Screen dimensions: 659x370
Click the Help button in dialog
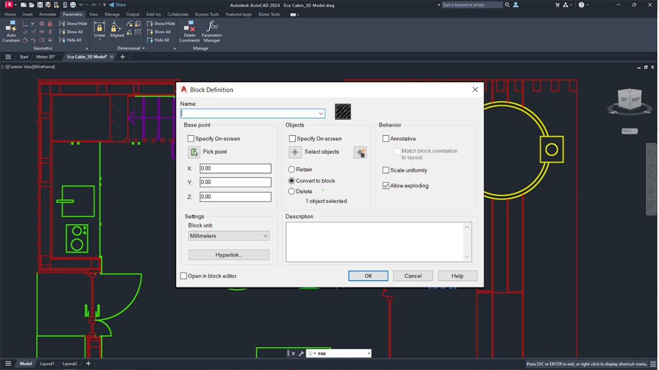pyautogui.click(x=457, y=276)
